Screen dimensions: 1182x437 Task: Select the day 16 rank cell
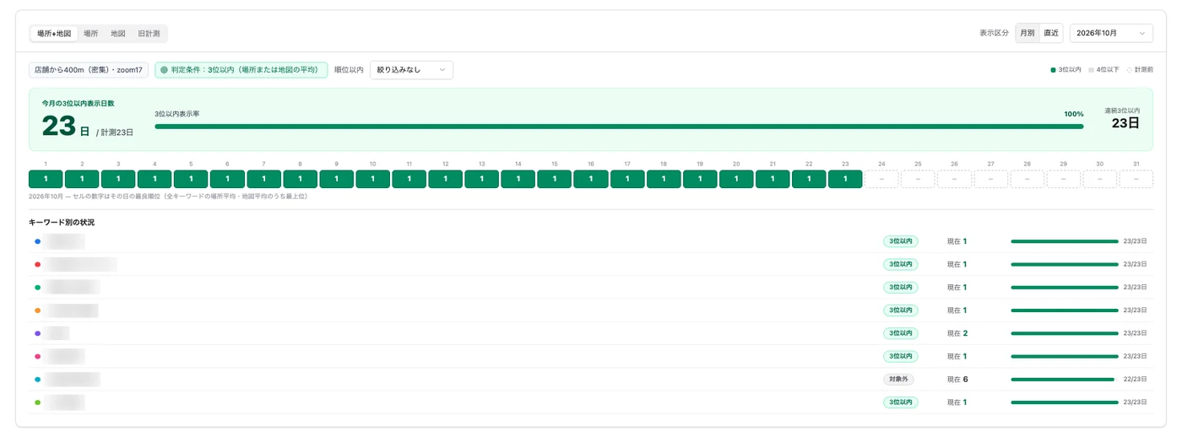[x=590, y=179]
